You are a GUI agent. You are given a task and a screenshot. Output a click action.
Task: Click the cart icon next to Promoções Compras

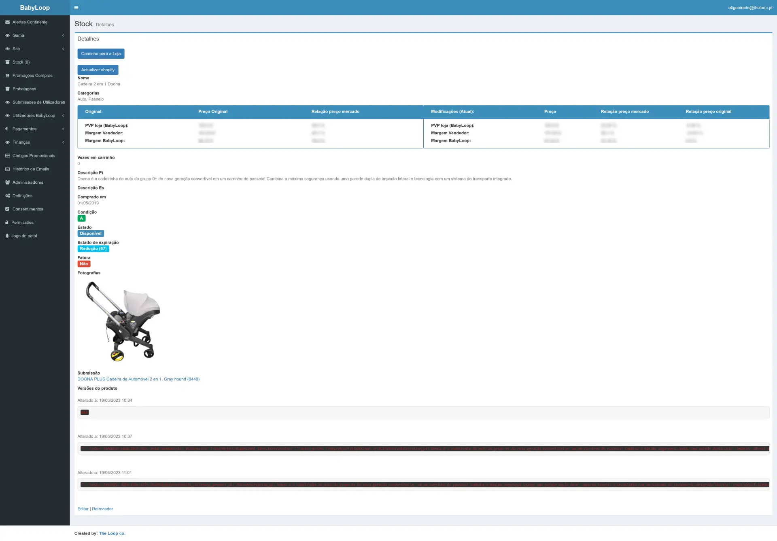tap(7, 76)
